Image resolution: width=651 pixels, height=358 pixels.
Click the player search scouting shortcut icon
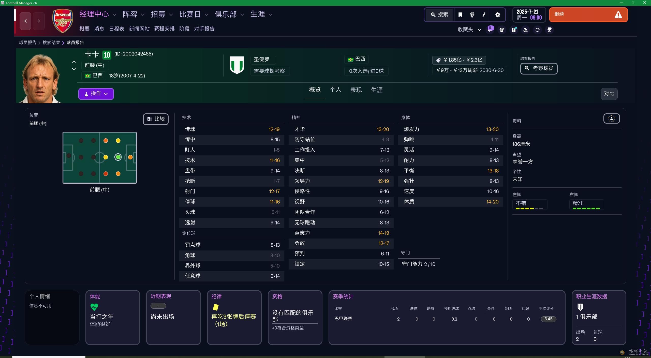coord(525,30)
